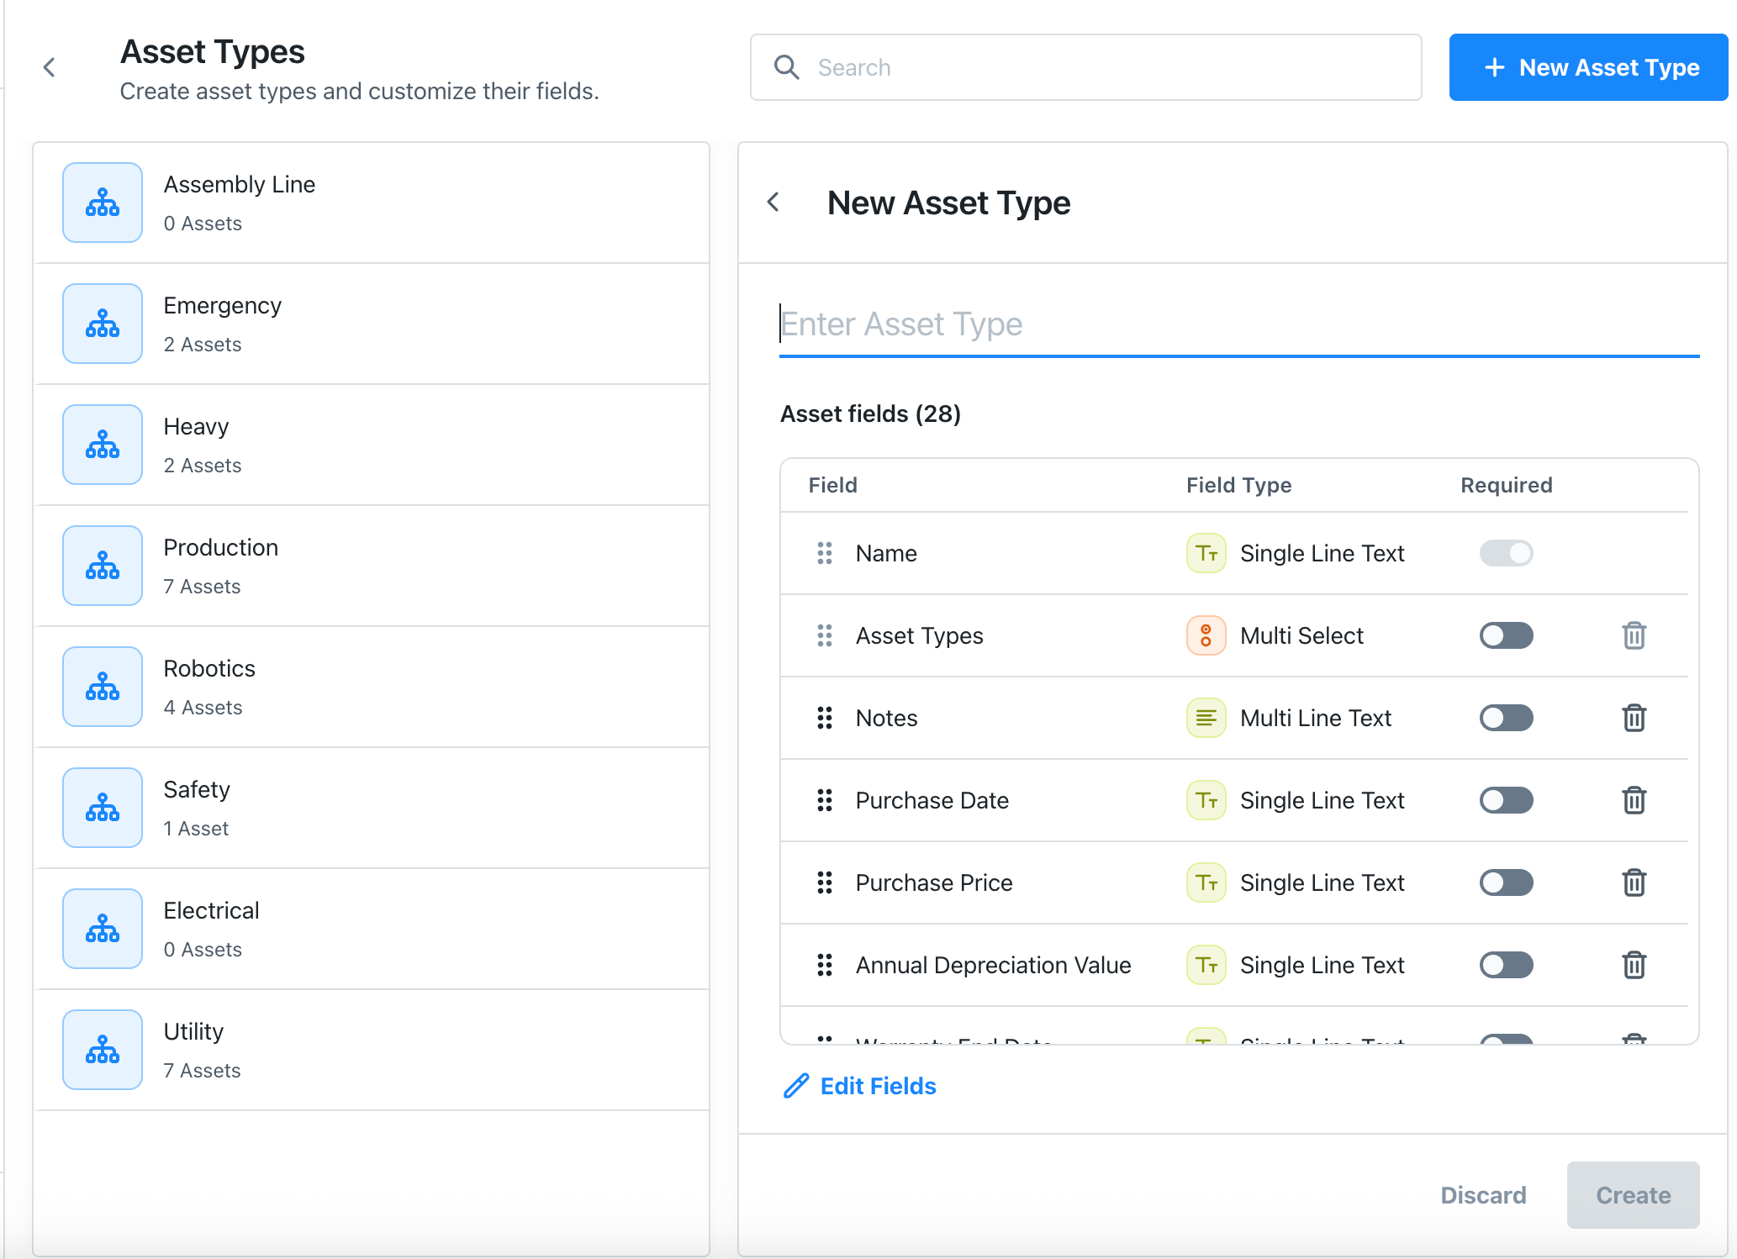Click the Create button
Image resolution: width=1737 pixels, height=1259 pixels.
tap(1633, 1195)
